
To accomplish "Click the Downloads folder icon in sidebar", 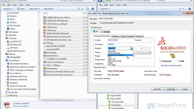I will (8, 13).
